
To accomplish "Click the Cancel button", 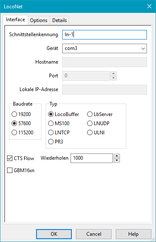I will point(94,234).
